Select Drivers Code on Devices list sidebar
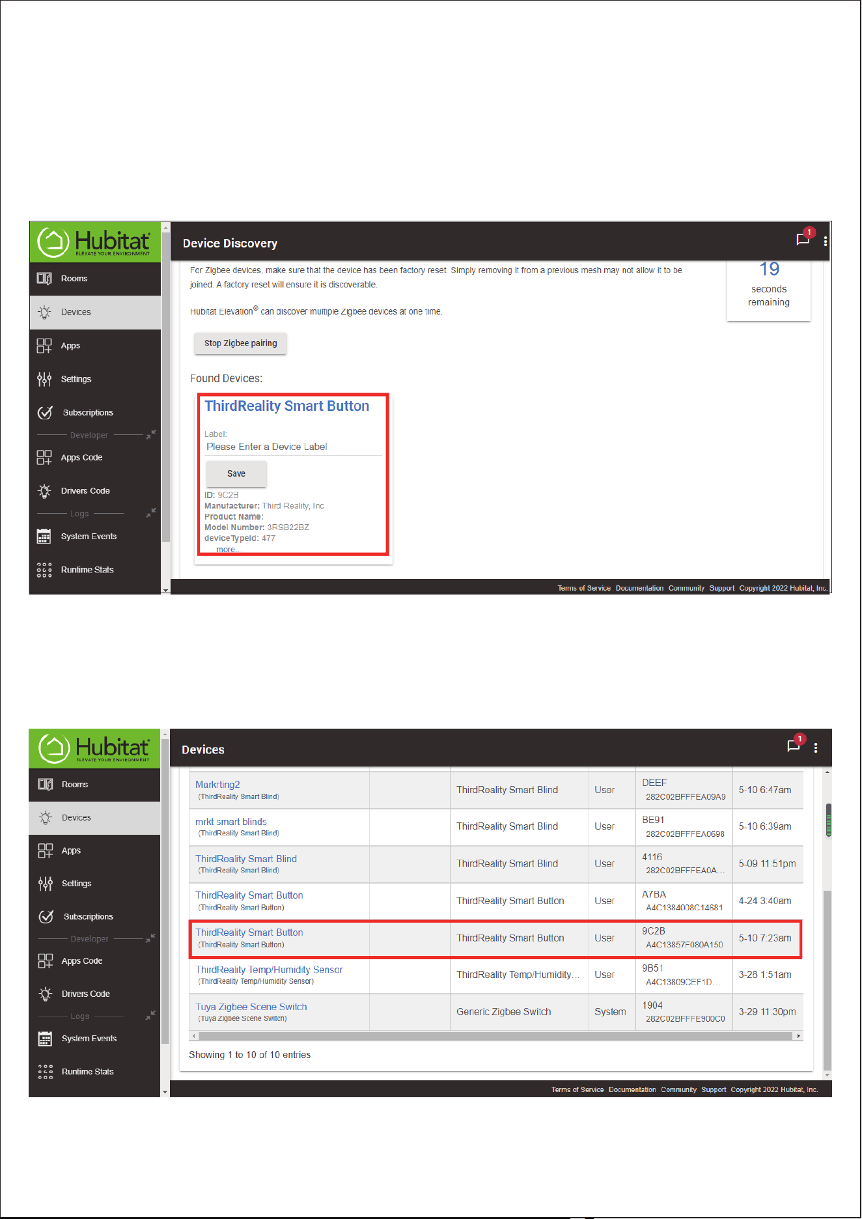Image resolution: width=862 pixels, height=1219 pixels. (94, 994)
